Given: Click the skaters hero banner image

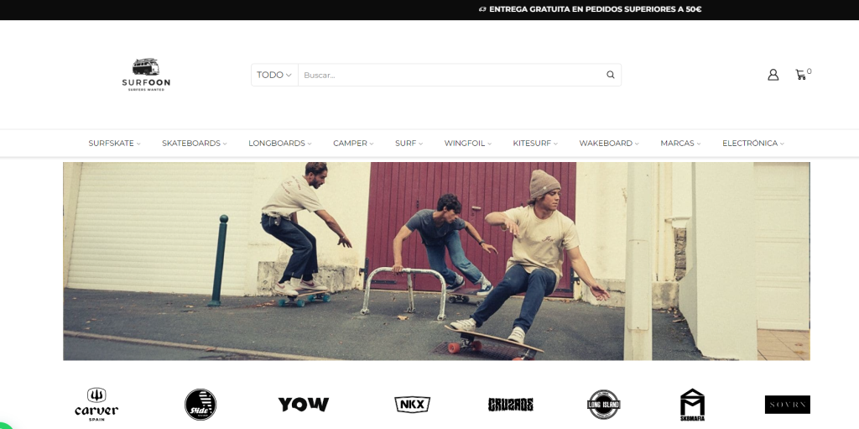Looking at the screenshot, I should pos(436,261).
